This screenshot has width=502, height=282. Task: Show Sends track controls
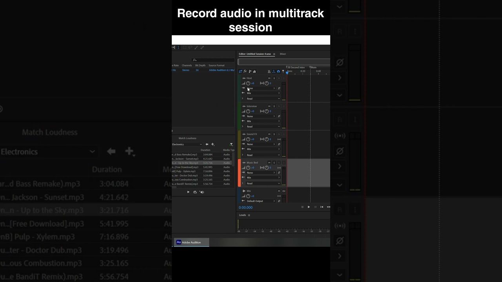(250, 71)
